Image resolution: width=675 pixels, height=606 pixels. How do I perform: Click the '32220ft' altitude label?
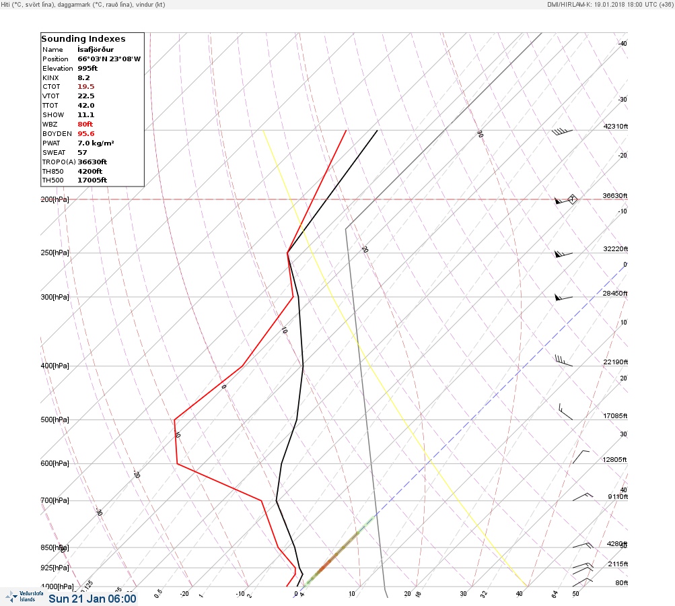tap(616, 249)
